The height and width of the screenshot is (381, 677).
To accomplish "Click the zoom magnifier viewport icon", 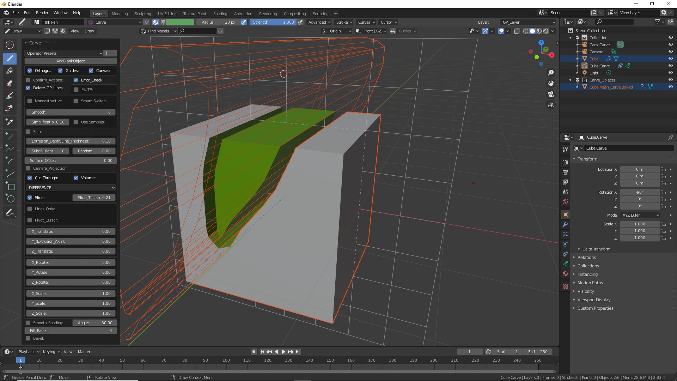I will click(551, 73).
